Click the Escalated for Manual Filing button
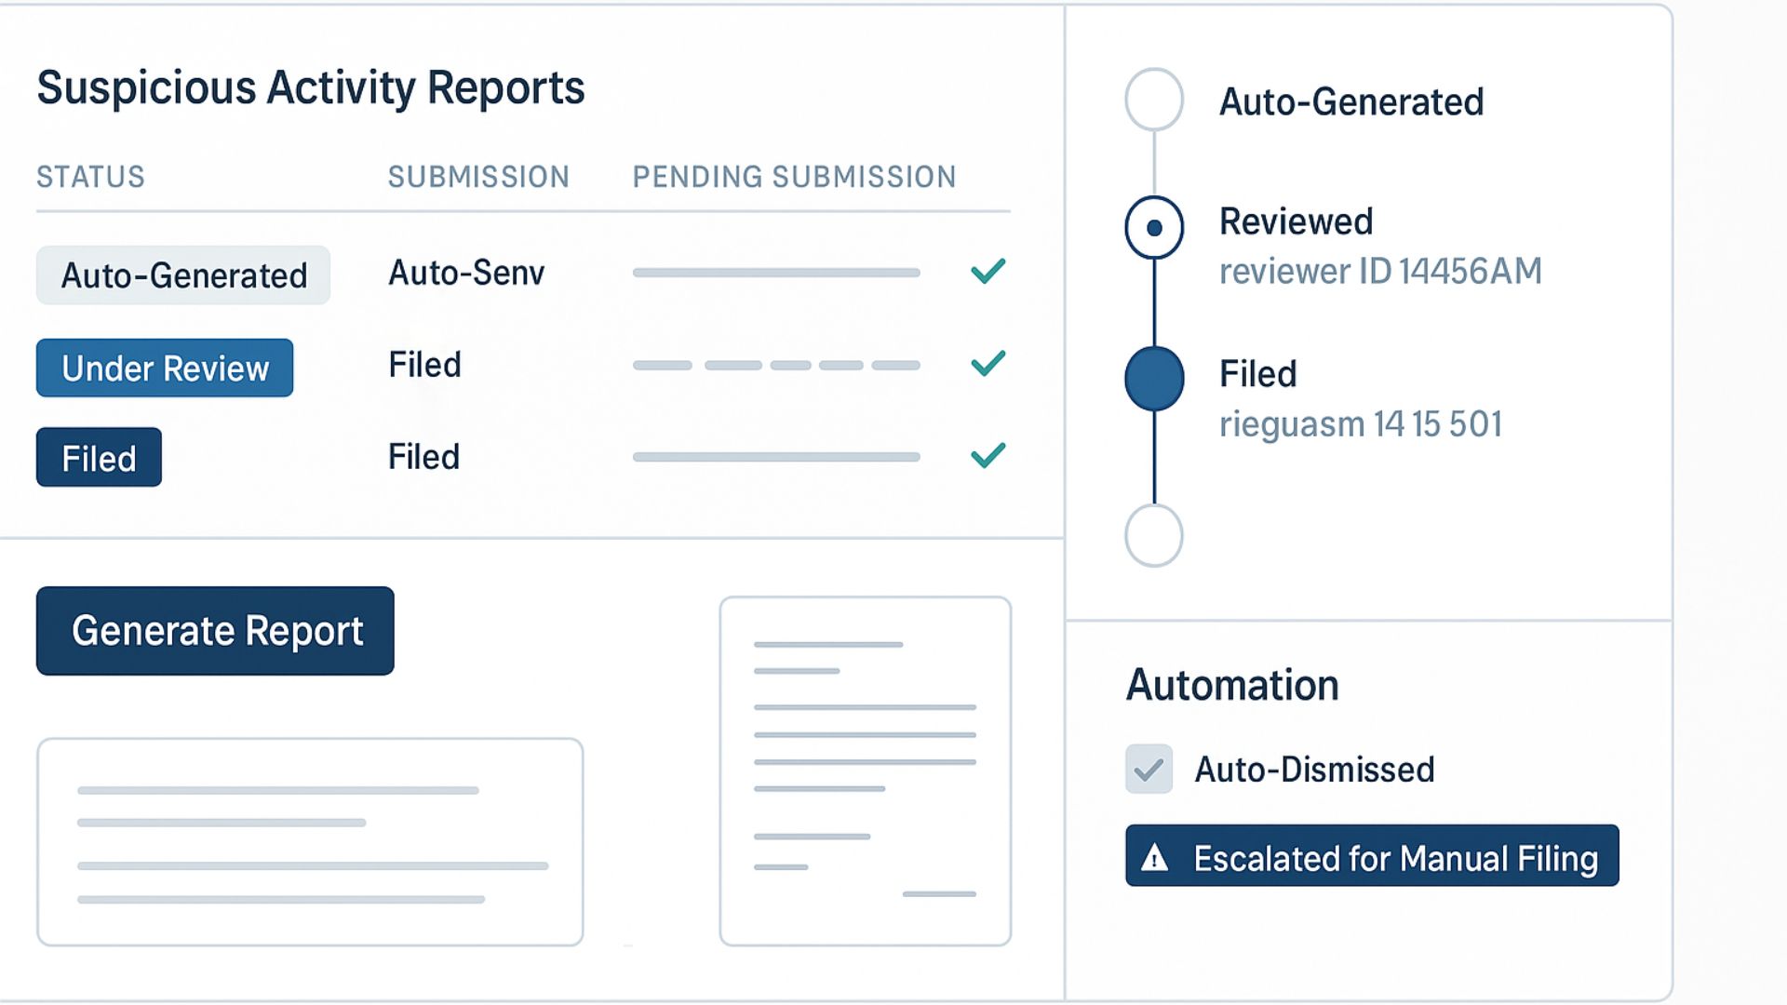This screenshot has height=1005, width=1787. [1372, 856]
